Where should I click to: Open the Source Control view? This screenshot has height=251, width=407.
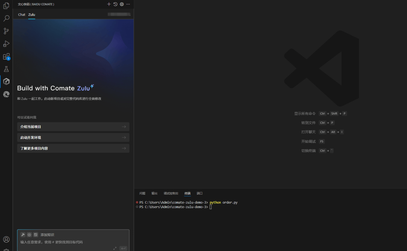coord(6,31)
